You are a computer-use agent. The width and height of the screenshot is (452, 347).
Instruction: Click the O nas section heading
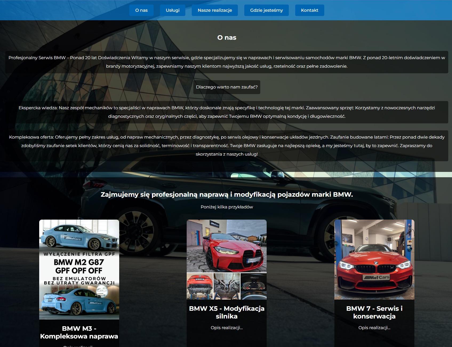(227, 38)
